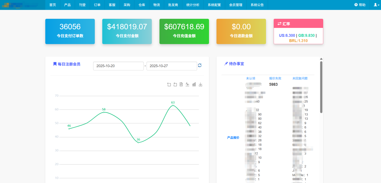Switch to the 订单 tab
381x183 pixels.
[x=97, y=5]
